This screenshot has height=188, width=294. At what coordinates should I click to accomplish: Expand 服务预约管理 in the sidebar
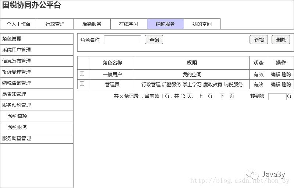click(x=37, y=105)
